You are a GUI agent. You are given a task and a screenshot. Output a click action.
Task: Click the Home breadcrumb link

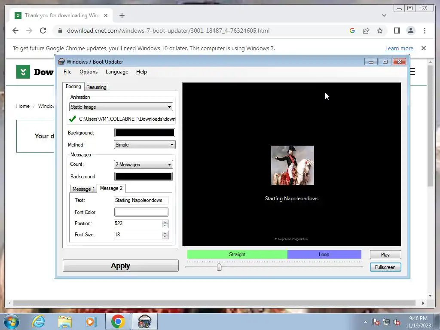(x=23, y=106)
